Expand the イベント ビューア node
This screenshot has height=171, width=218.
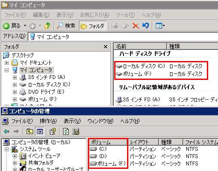(x=15, y=156)
